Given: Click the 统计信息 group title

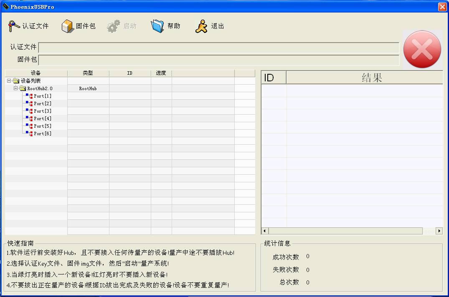Looking at the screenshot, I should (277, 243).
